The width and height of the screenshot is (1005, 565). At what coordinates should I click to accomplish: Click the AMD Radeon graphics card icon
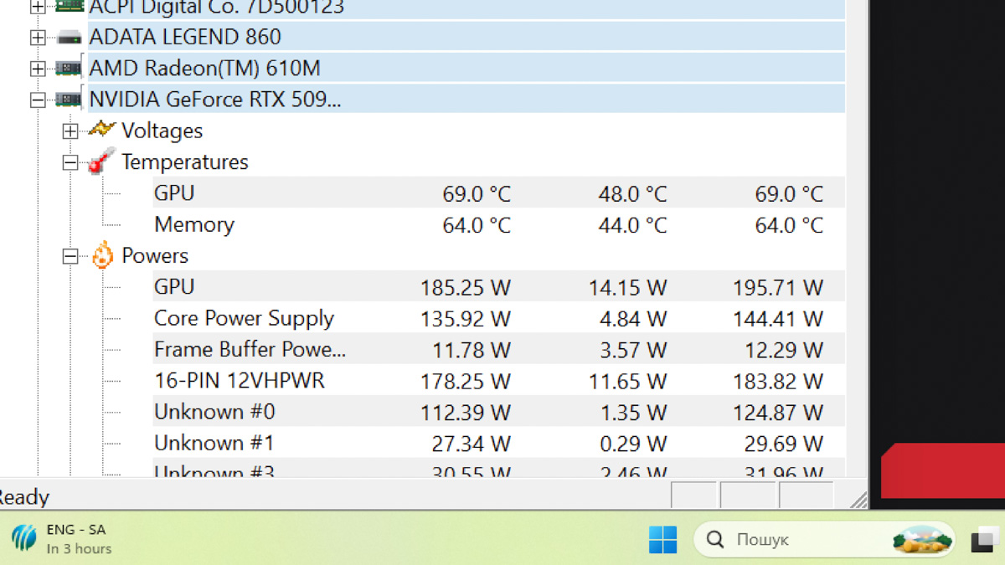click(x=70, y=68)
